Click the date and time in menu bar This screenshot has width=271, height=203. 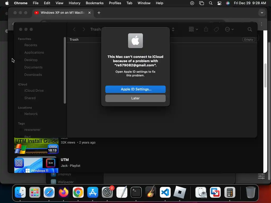250,3
